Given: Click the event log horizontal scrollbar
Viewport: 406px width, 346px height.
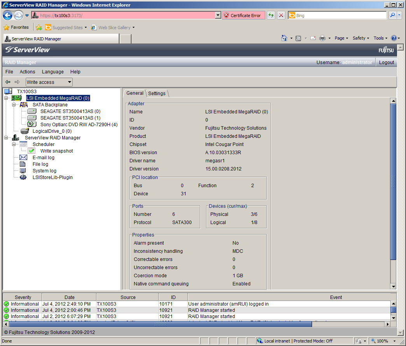Looking at the screenshot, I should pos(161,324).
